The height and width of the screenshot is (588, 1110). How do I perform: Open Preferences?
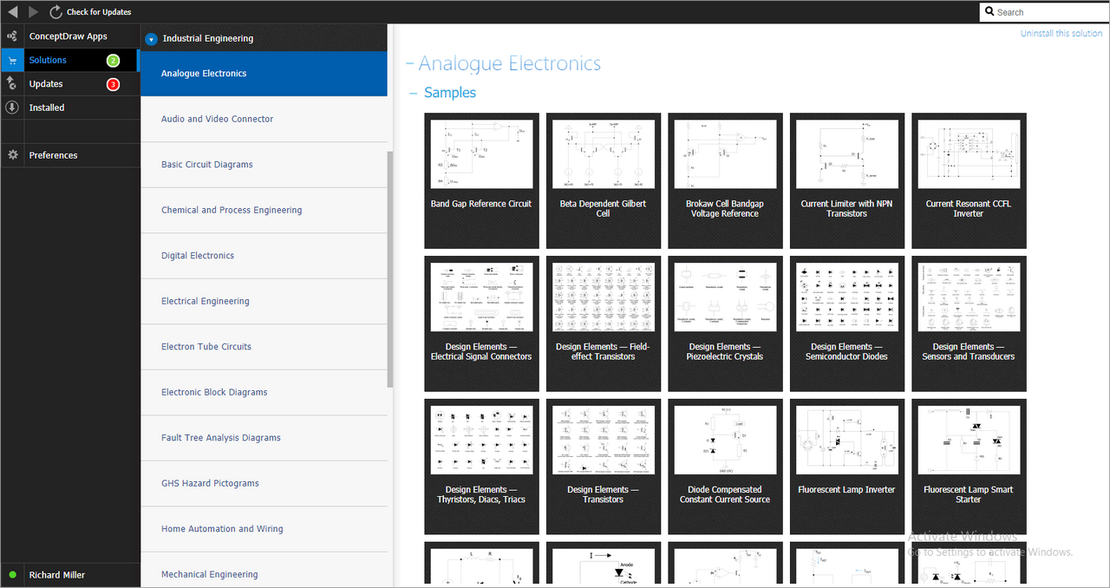(x=70, y=155)
